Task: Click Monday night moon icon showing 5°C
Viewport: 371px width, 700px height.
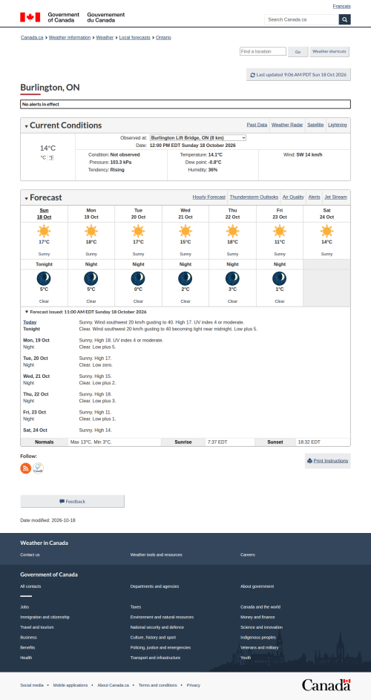Action: coord(91,278)
